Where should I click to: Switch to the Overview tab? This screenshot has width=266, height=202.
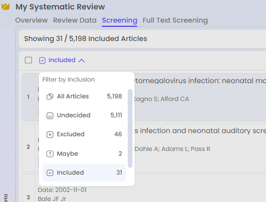pyautogui.click(x=32, y=21)
